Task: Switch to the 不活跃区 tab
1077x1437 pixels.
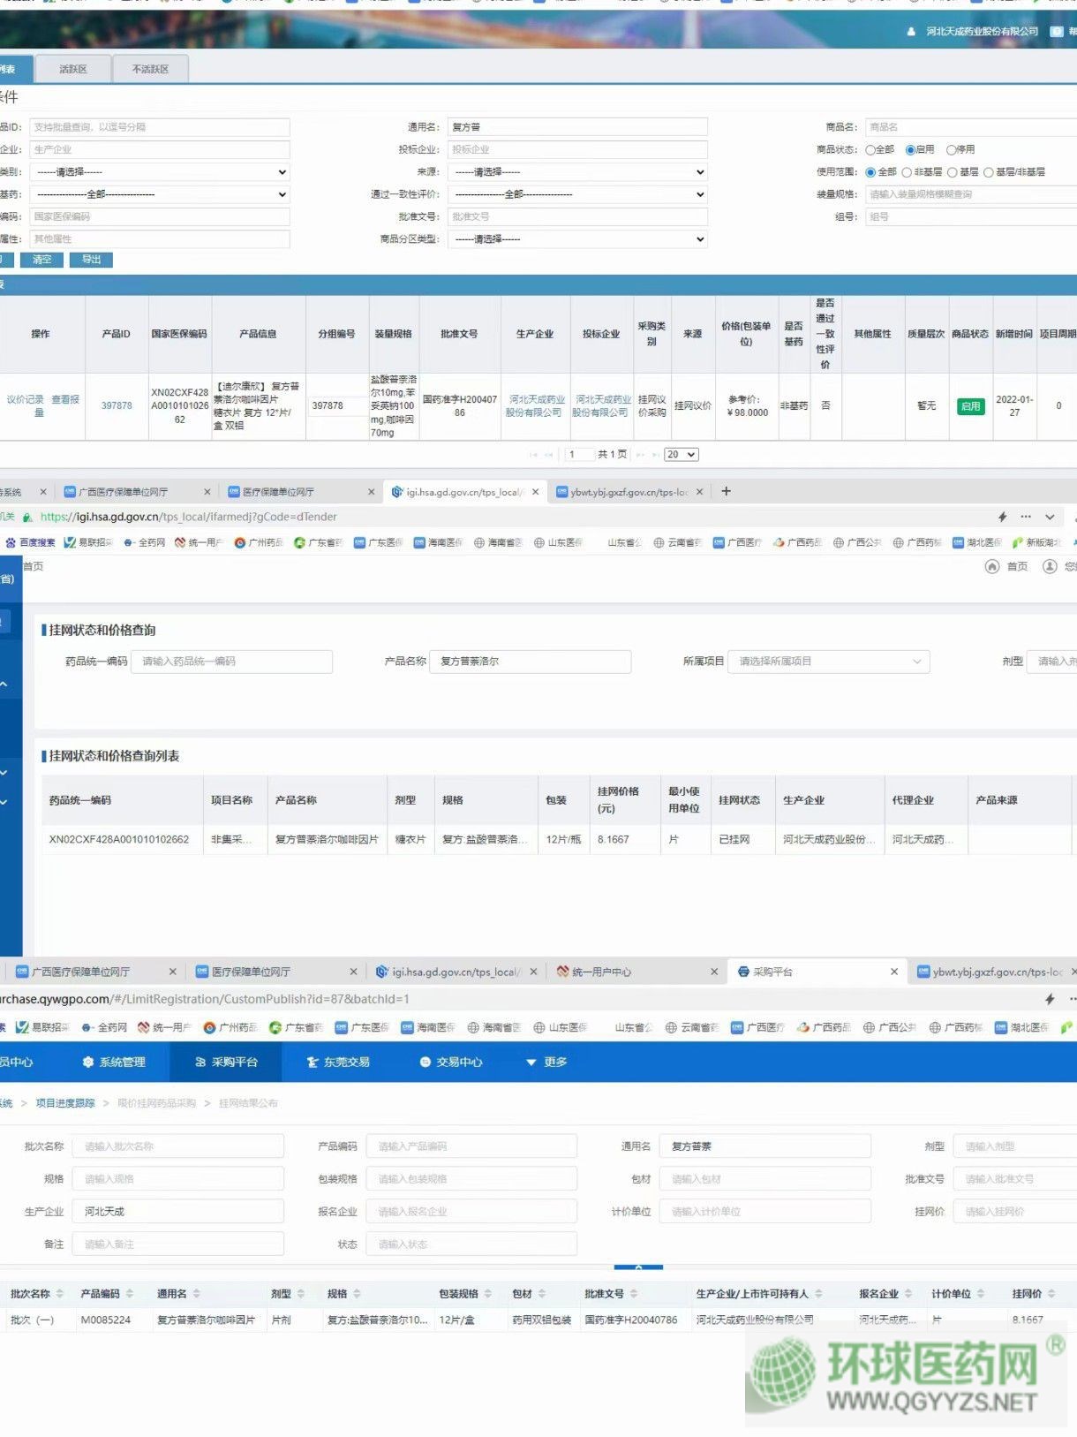Action: pos(150,69)
